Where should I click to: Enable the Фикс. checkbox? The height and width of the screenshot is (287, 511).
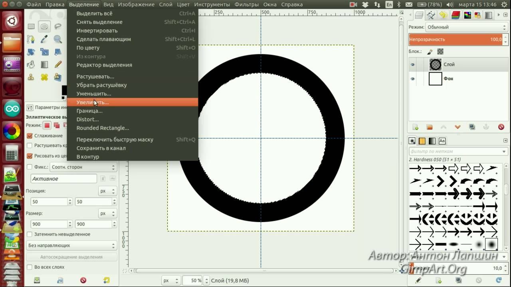point(30,167)
